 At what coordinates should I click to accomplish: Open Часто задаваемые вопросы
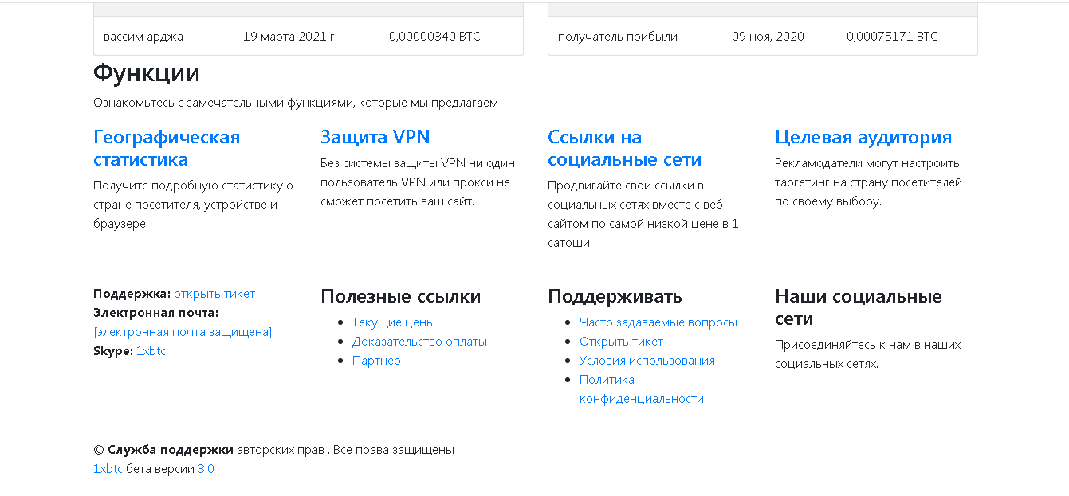pyautogui.click(x=658, y=322)
